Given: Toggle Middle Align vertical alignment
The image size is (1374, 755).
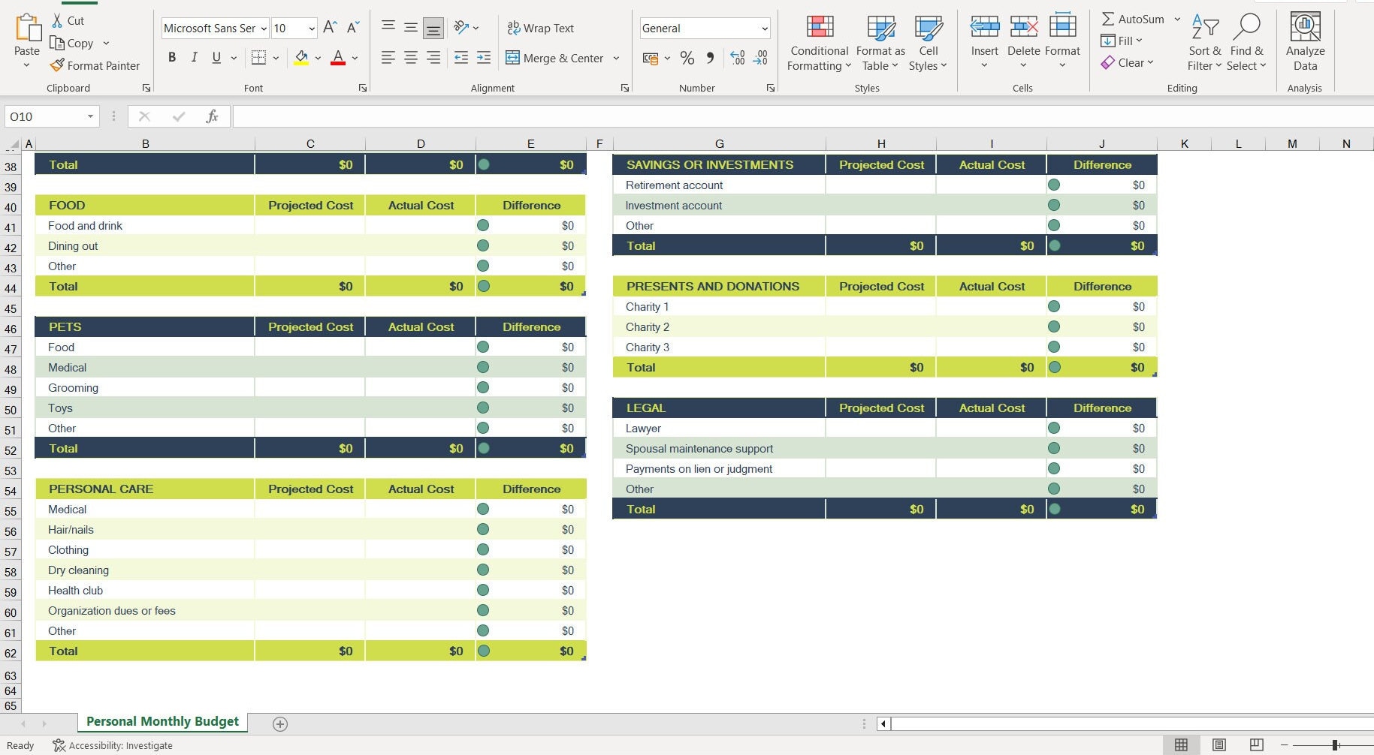Looking at the screenshot, I should tap(411, 28).
